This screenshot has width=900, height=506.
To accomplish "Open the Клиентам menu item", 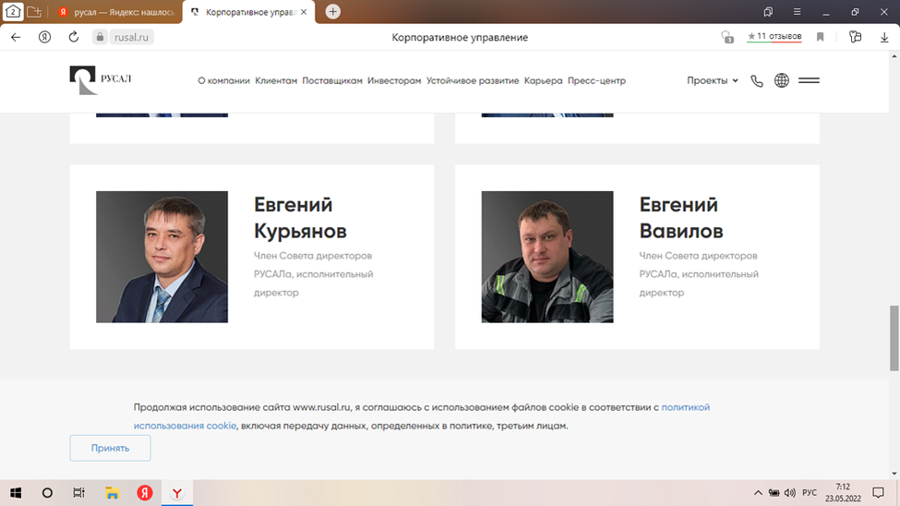I will pyautogui.click(x=276, y=80).
